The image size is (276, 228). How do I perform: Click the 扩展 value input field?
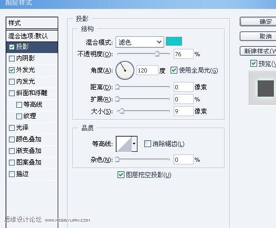pyautogui.click(x=184, y=99)
